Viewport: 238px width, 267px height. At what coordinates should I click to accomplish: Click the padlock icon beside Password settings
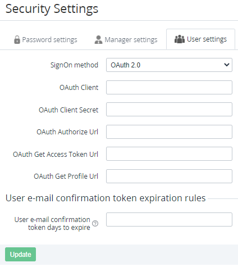click(x=17, y=39)
